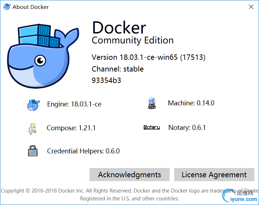Click the "Engine: 18.03.1-ce" label
This screenshot has height=205, width=259.
[74, 104]
